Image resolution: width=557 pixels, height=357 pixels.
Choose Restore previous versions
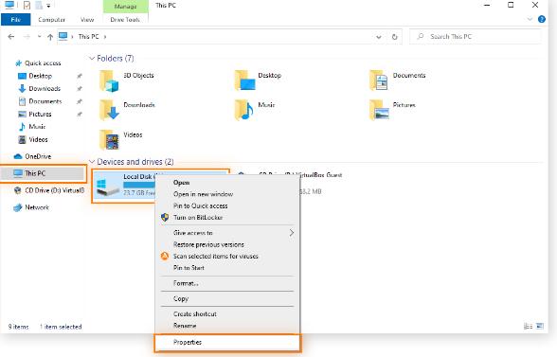point(208,244)
